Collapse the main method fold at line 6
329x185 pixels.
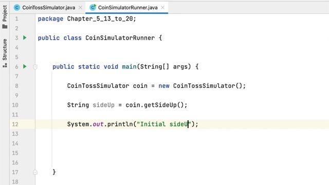(35, 67)
